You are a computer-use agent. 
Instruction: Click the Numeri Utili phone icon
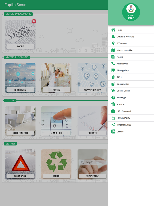point(113,64)
